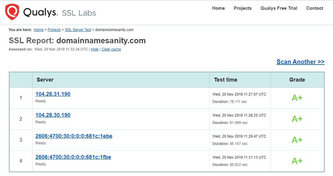Open IPv6 report 2606:4700:30:0:0:0:681c:1ebe
Image resolution: width=333 pixels, height=176 pixels.
(74, 136)
